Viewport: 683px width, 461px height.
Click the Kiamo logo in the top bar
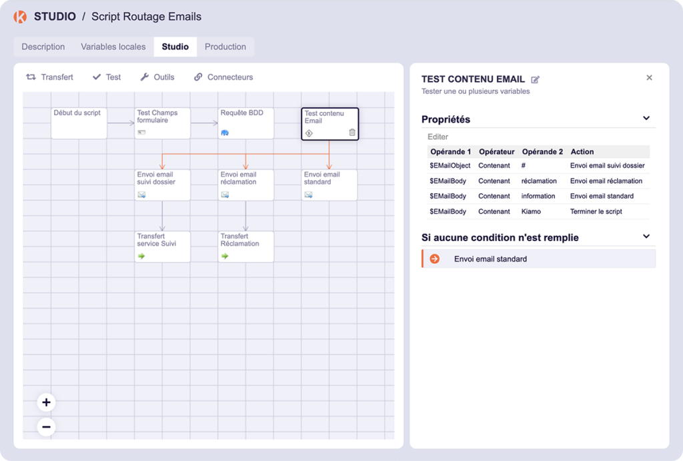click(x=19, y=16)
